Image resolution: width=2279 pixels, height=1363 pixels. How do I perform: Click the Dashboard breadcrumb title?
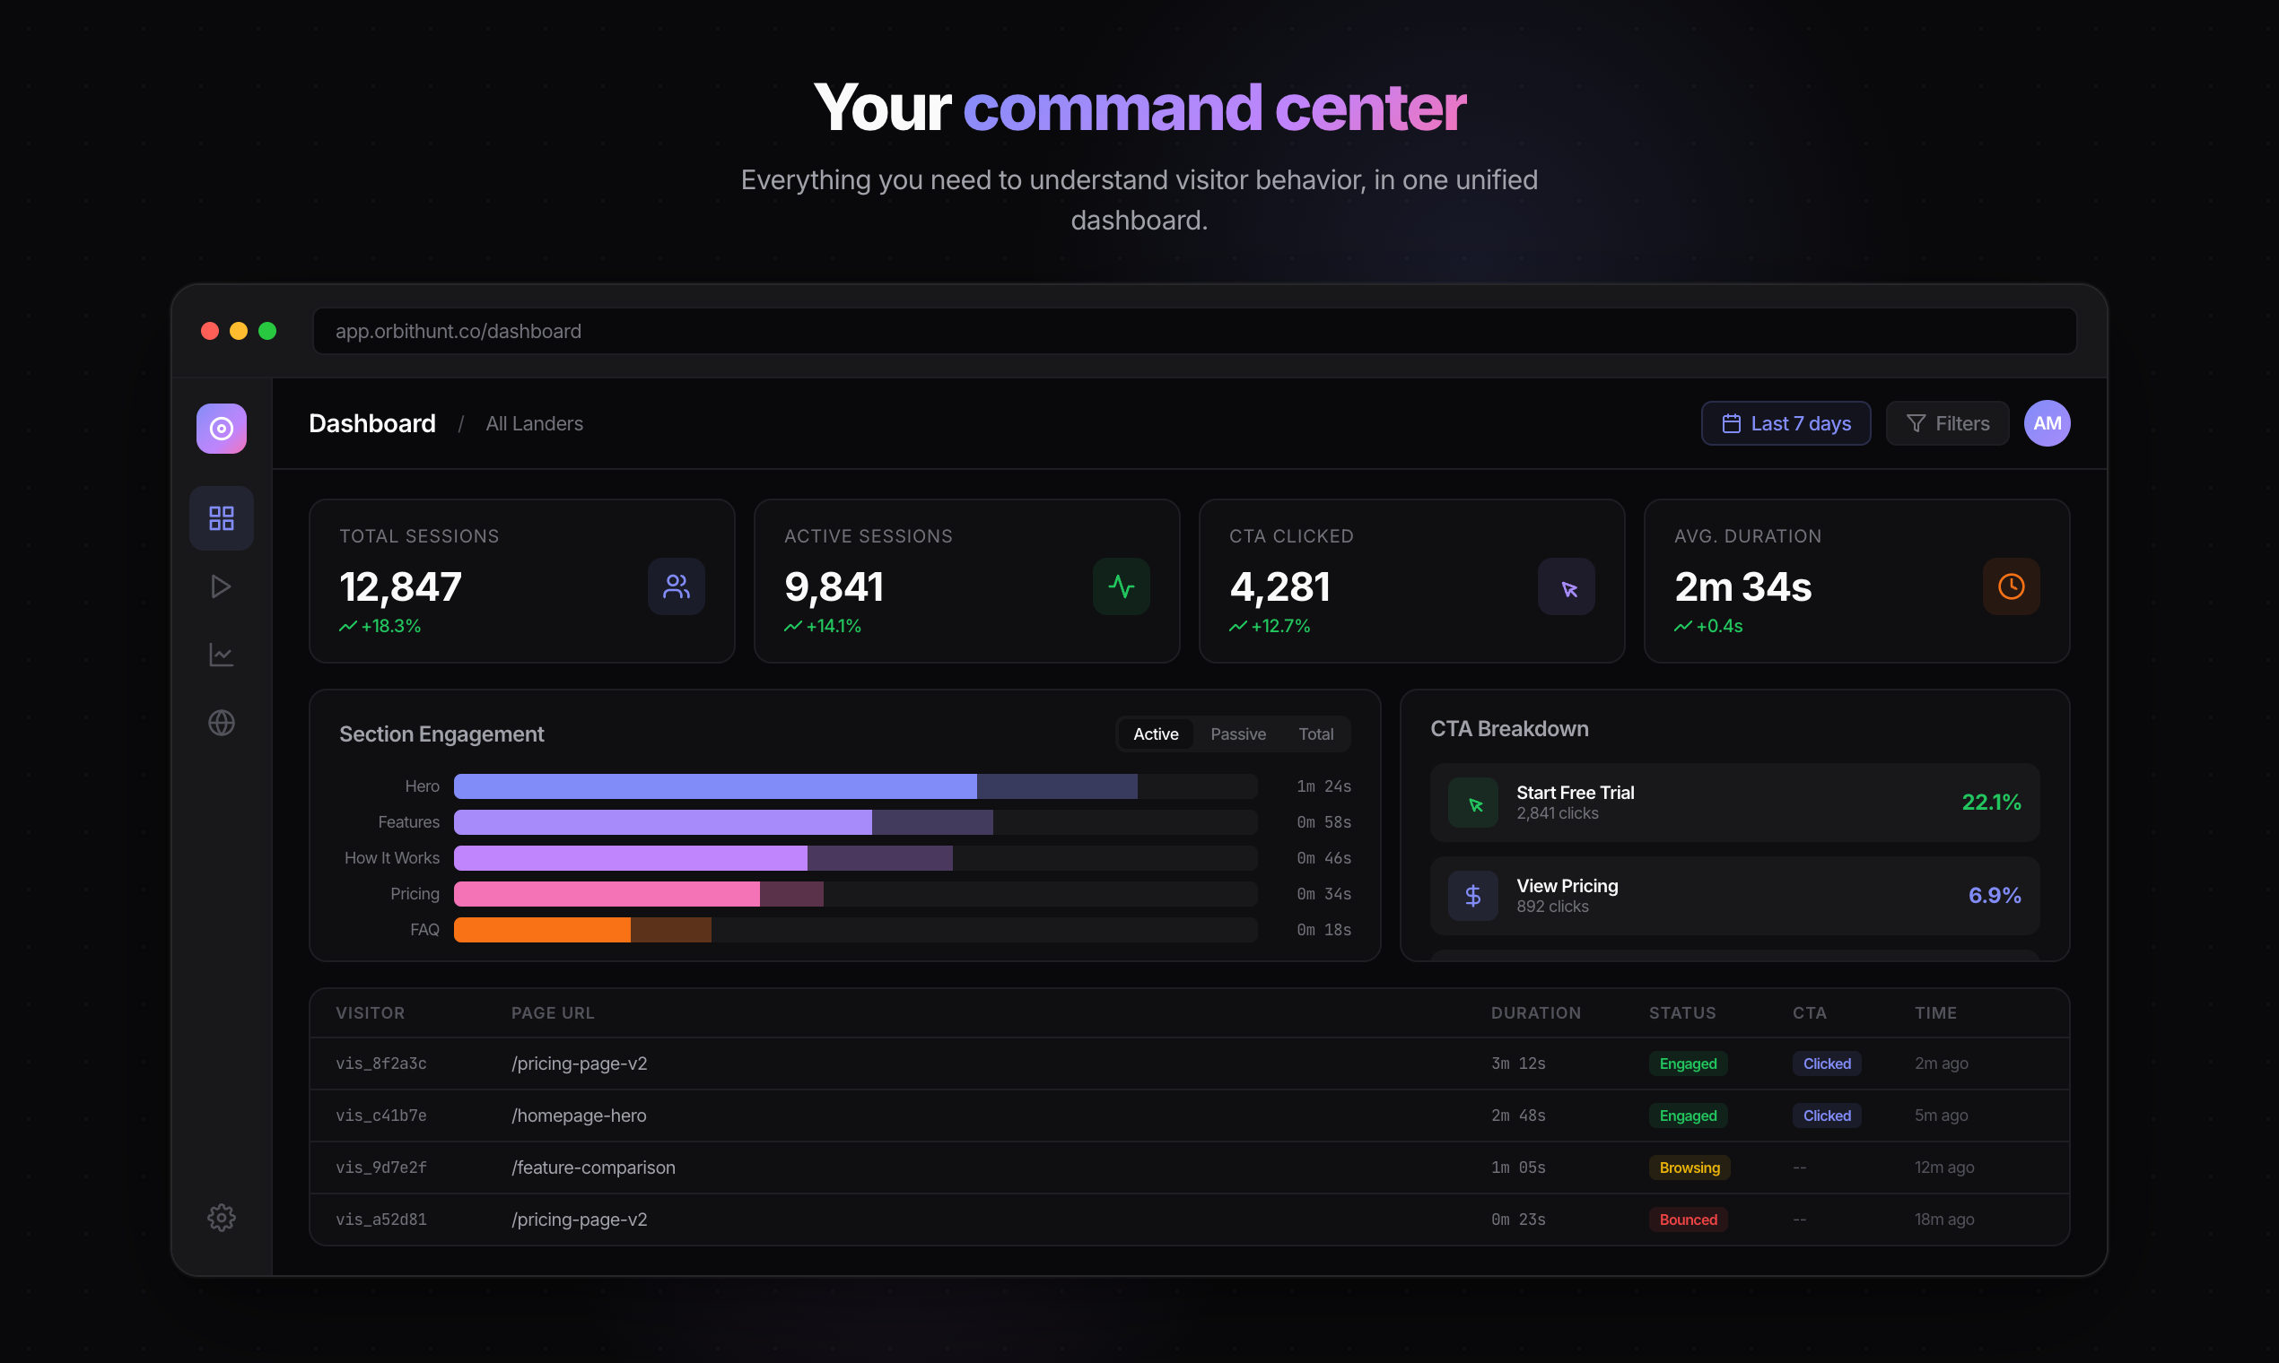tap(372, 423)
